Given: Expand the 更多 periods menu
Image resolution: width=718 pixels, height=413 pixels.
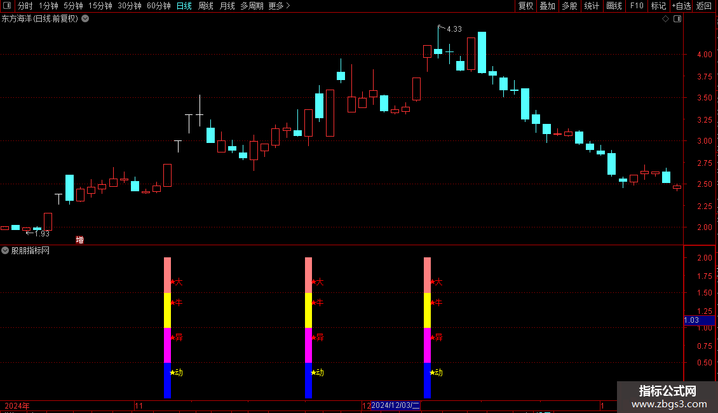Looking at the screenshot, I should (280, 6).
